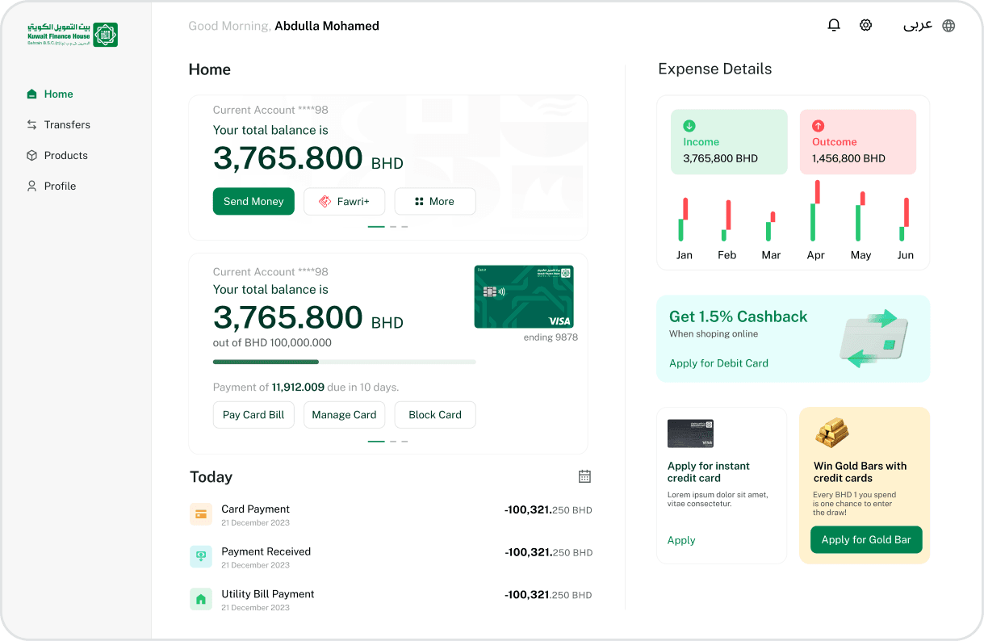Switch language to Arabic عربى
This screenshot has height=641, width=984.
(x=918, y=25)
